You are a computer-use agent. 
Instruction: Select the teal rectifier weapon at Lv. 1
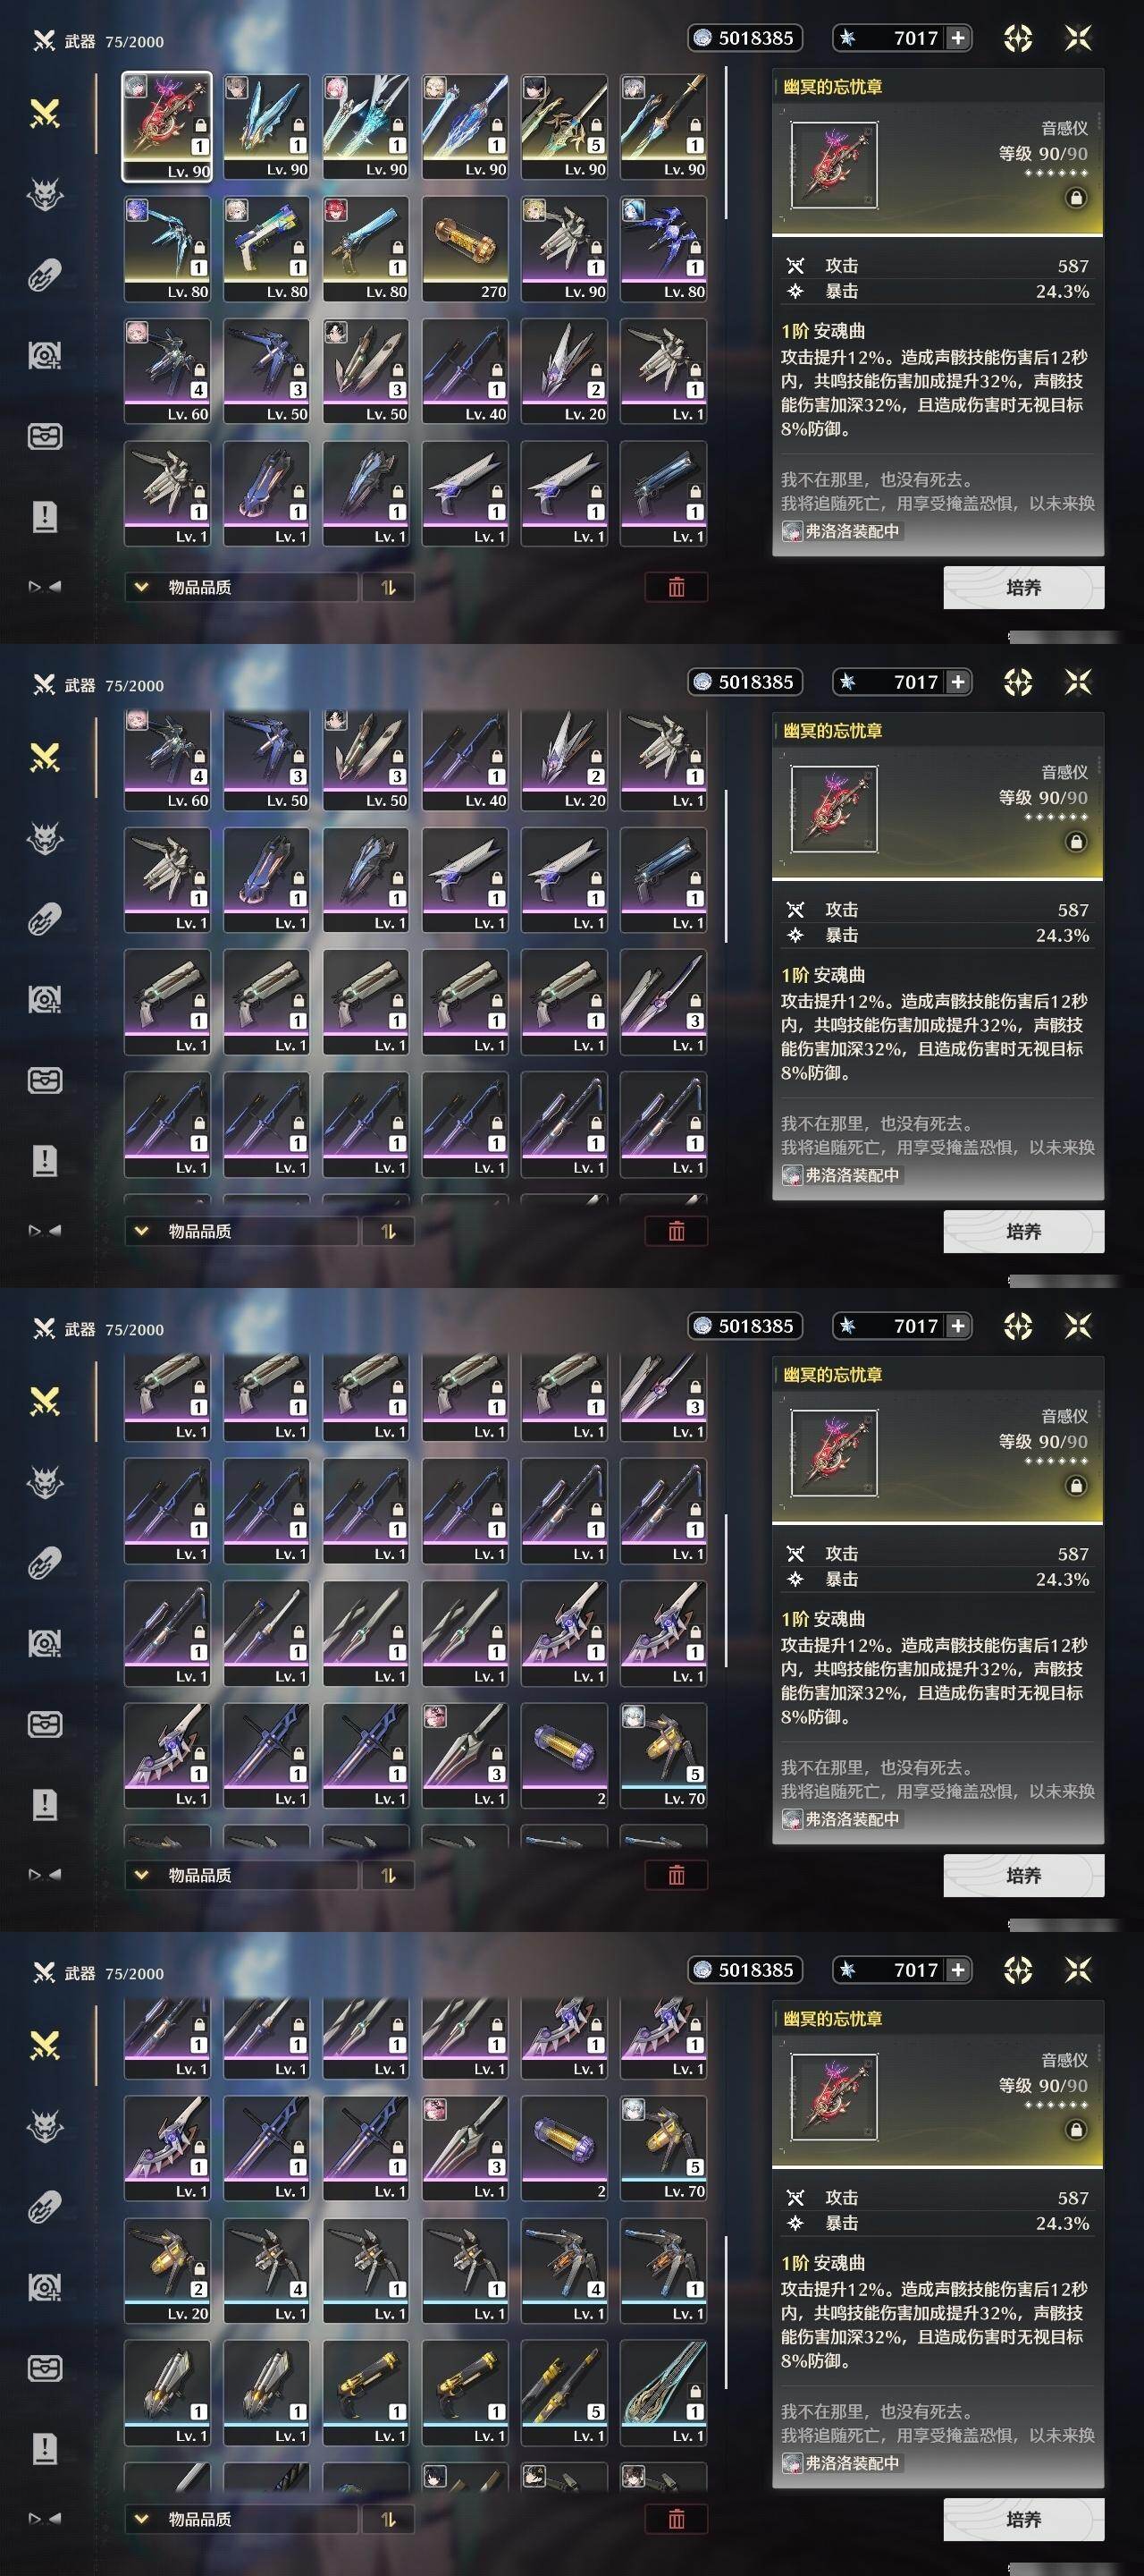coord(663,2392)
